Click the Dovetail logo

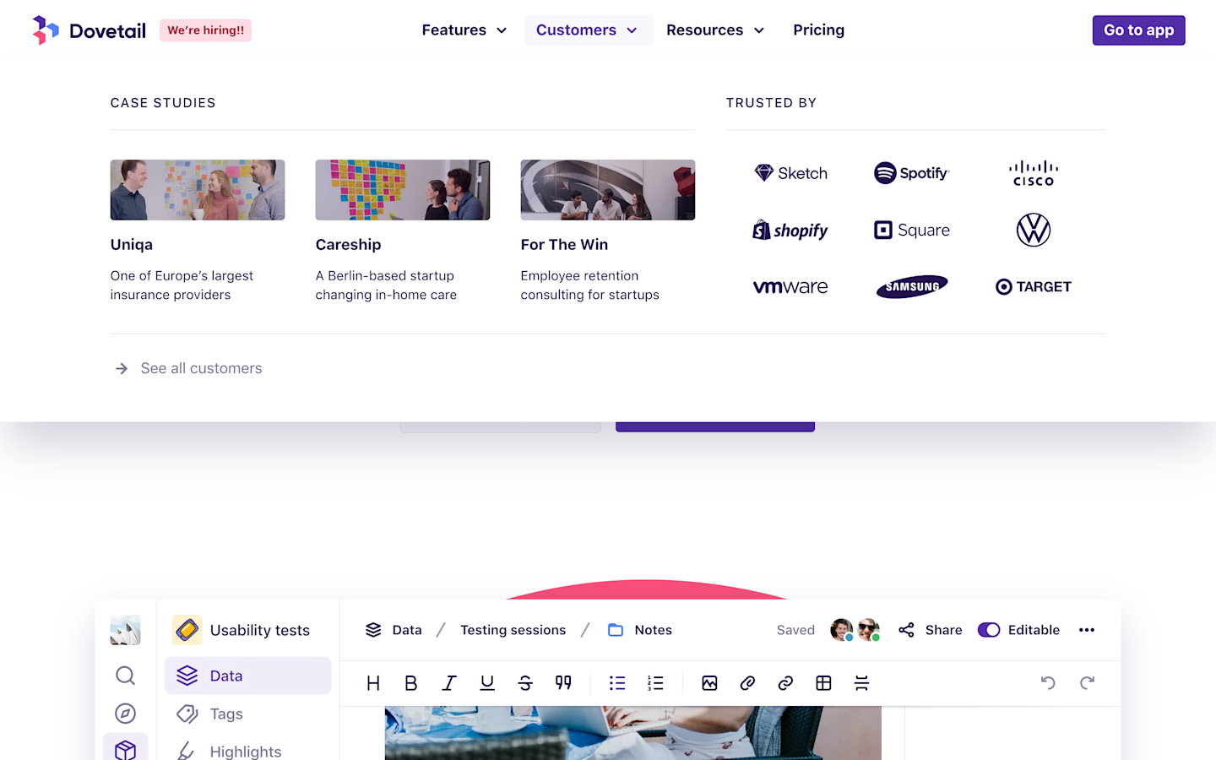[x=89, y=30]
